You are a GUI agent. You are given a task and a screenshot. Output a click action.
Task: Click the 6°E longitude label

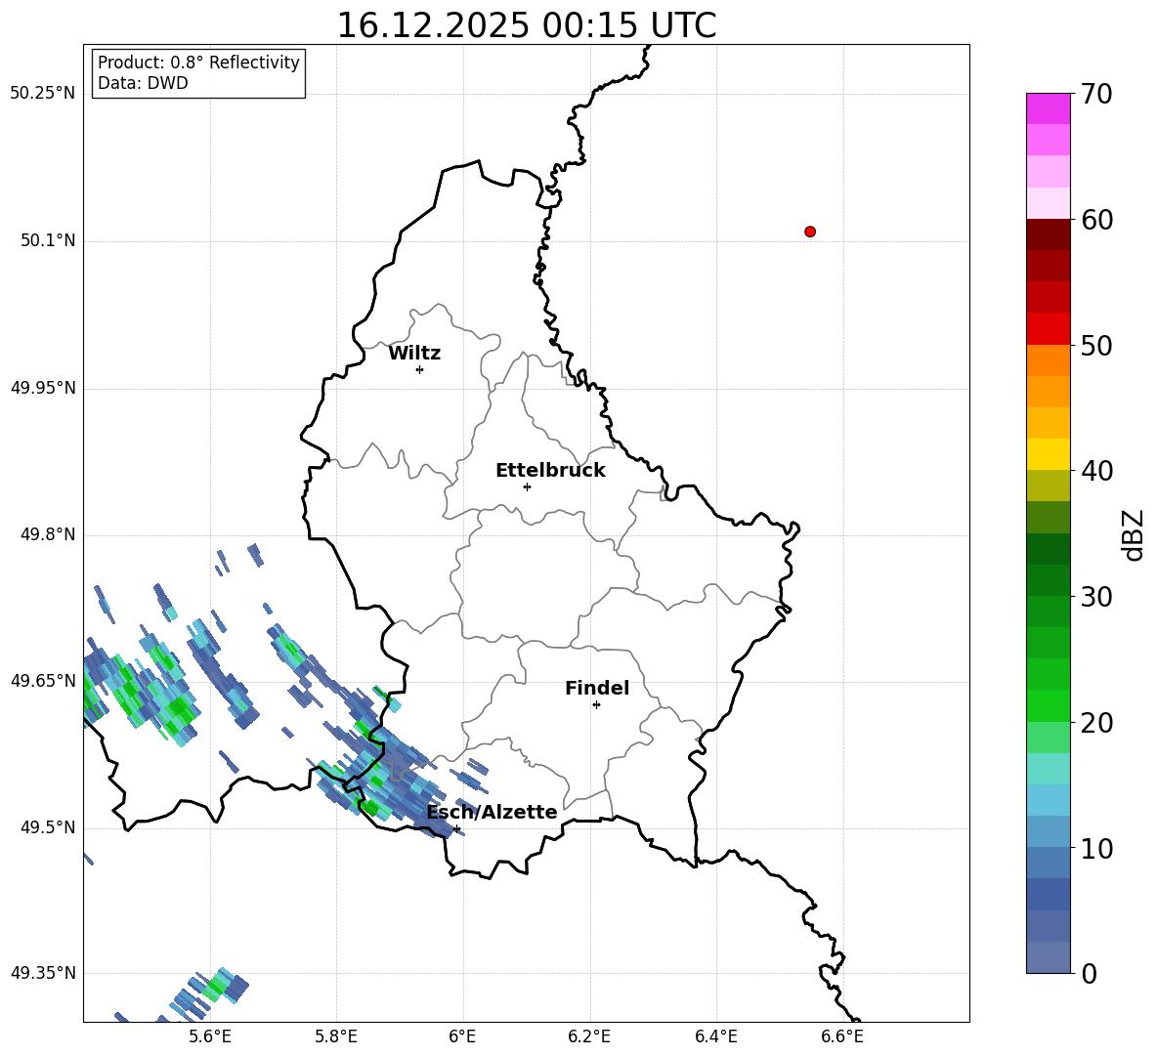point(462,1036)
